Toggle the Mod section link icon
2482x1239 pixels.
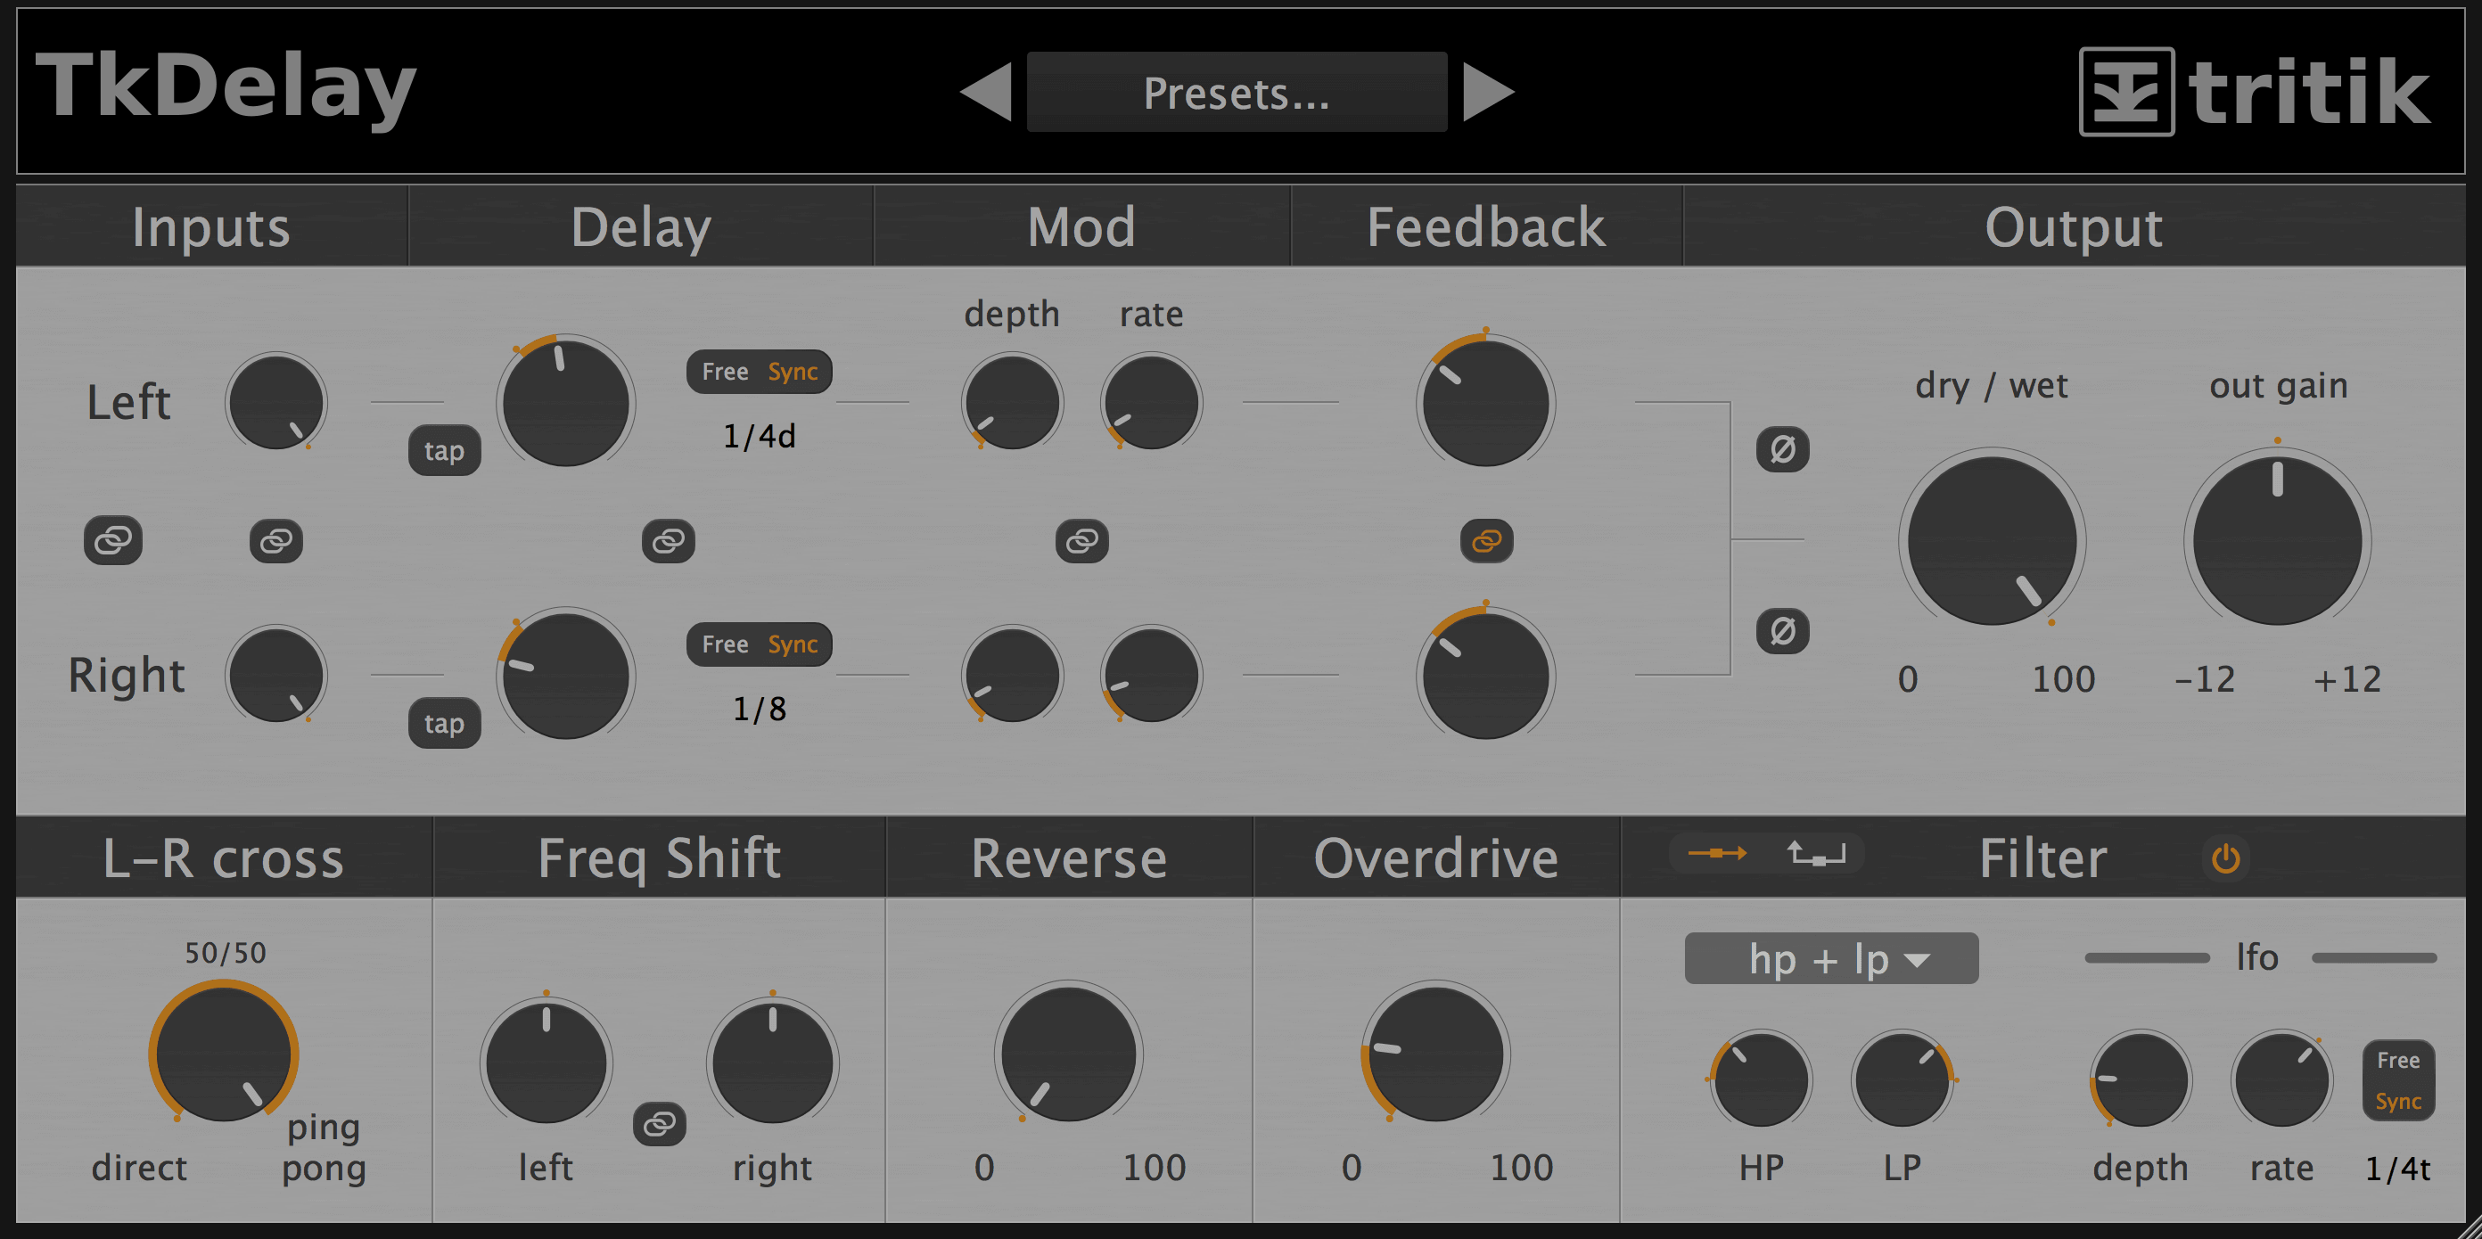[1081, 540]
